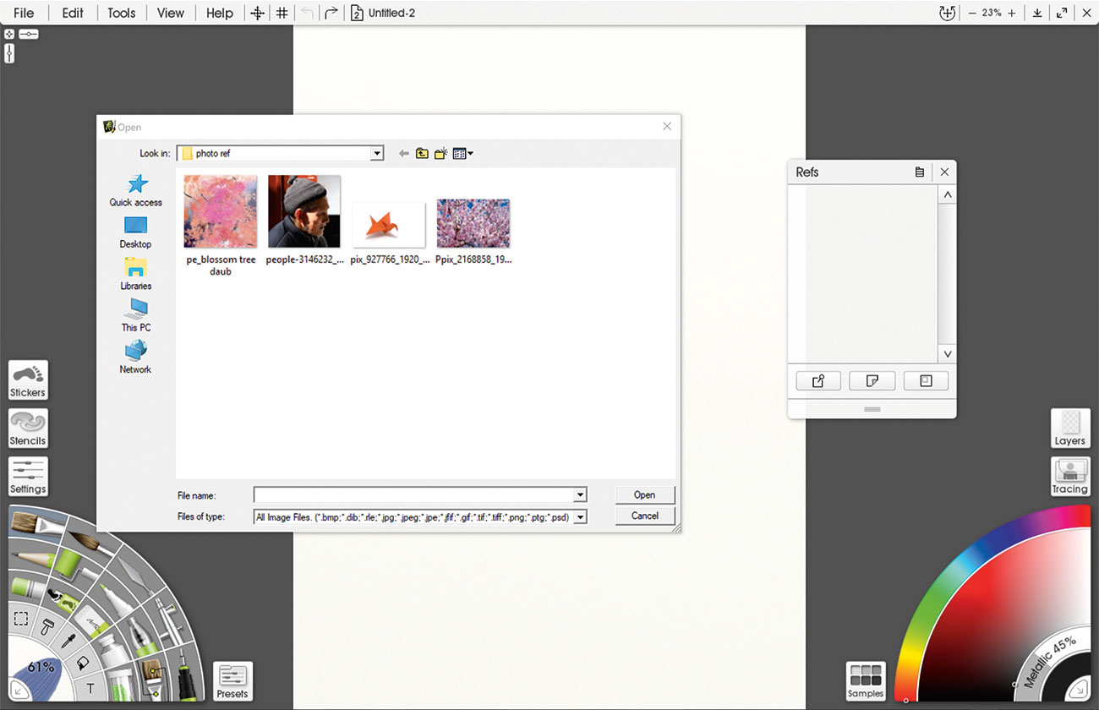The image size is (1099, 710).
Task: Toggle the grid icon in the top toolbar
Action: click(x=282, y=13)
